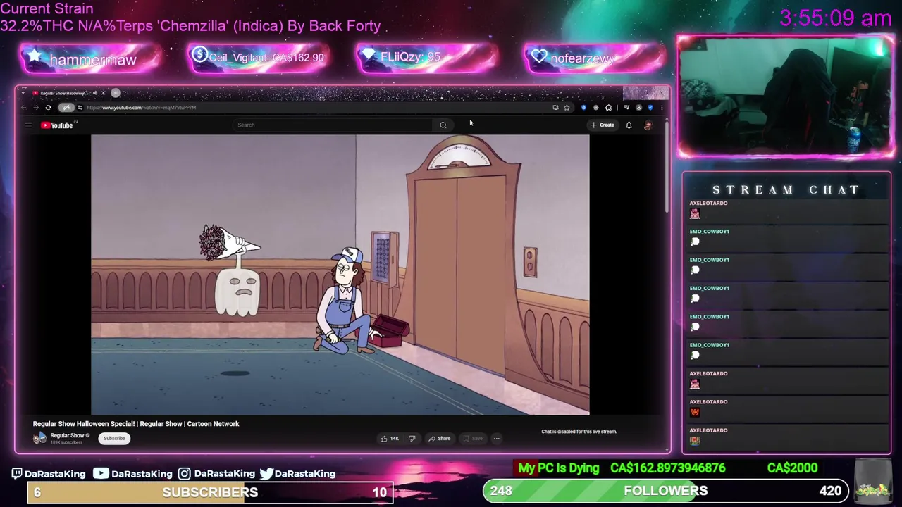The height and width of the screenshot is (507, 902).
Task: Go forward to the next page
Action: (x=36, y=108)
